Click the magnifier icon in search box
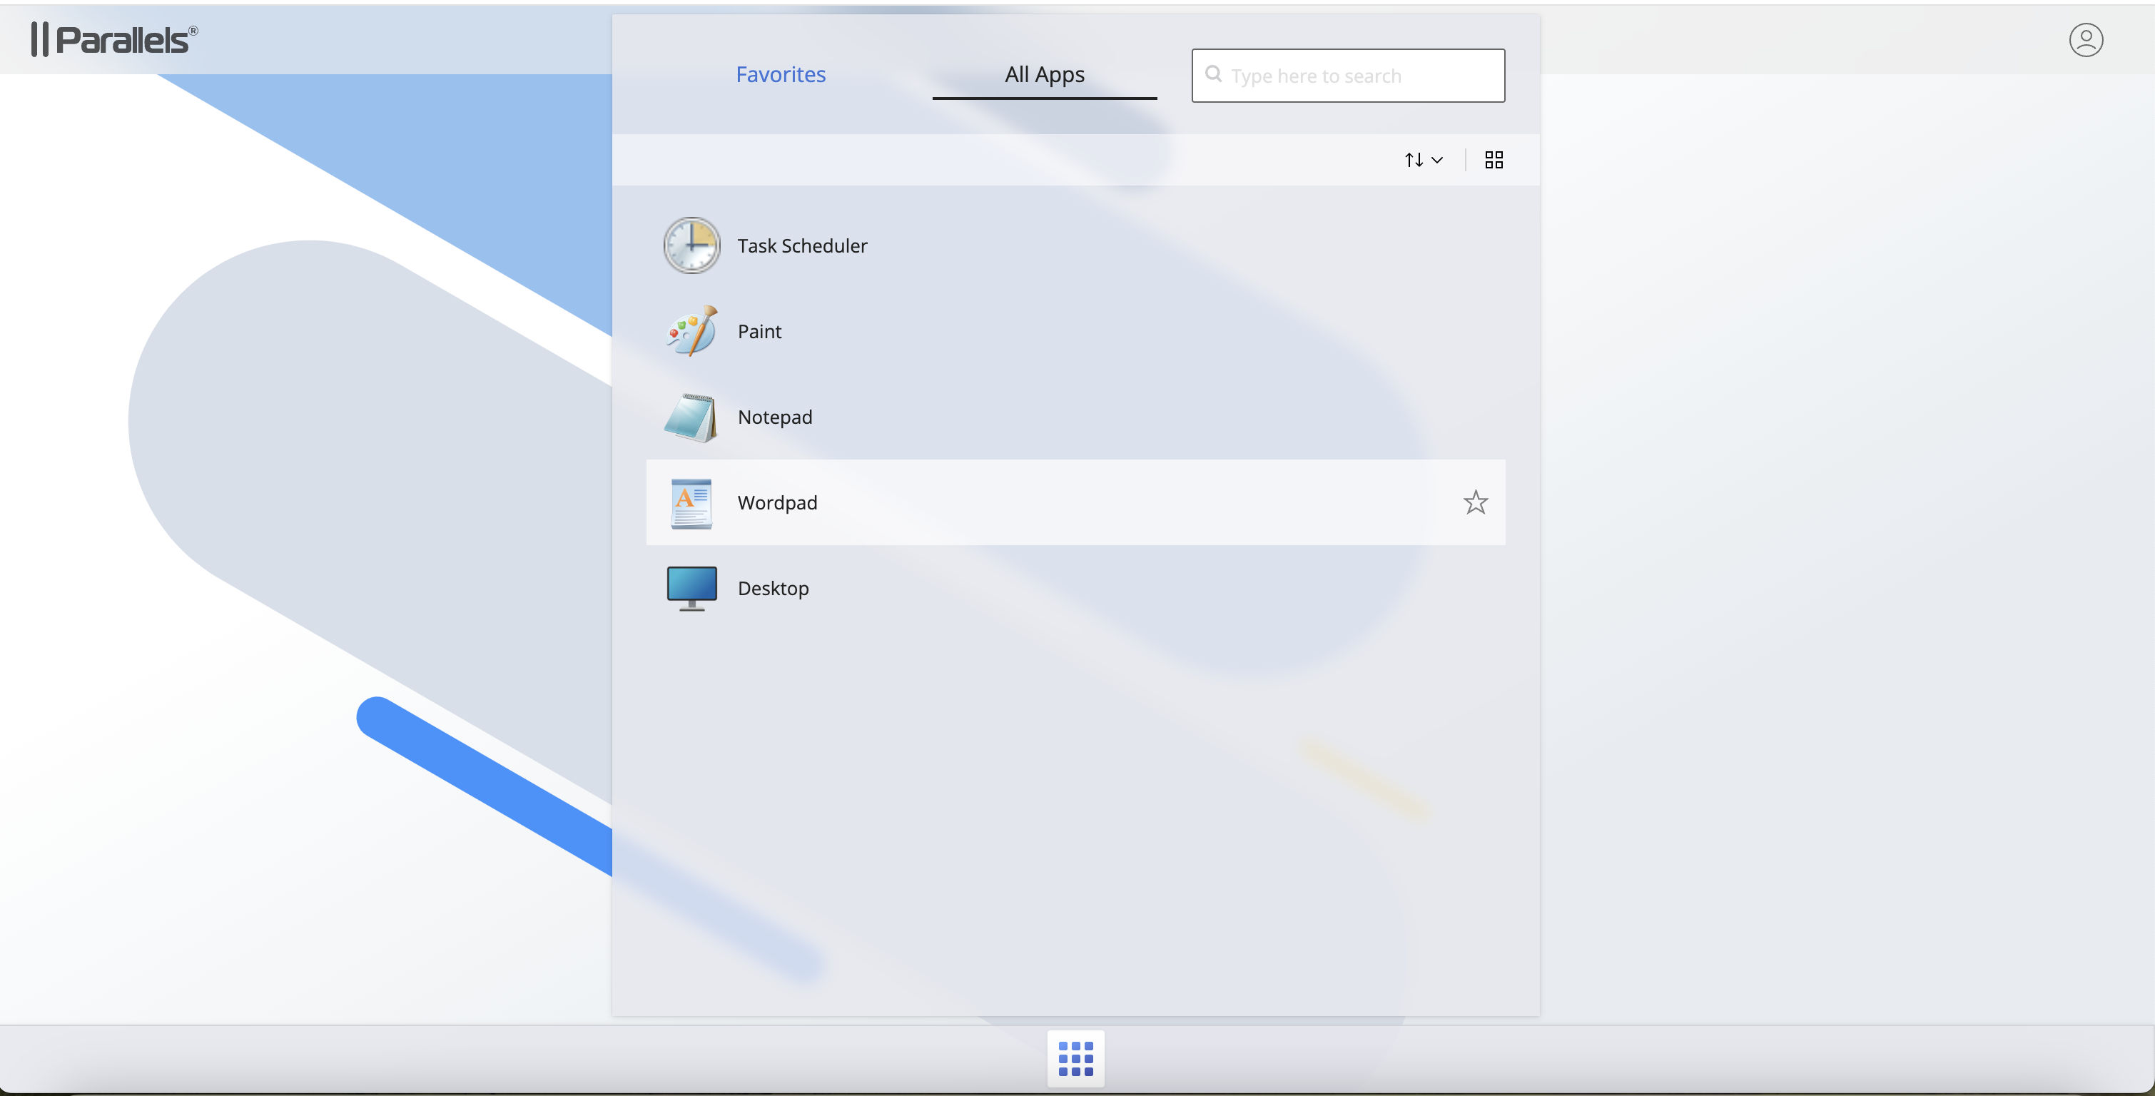 [1213, 73]
